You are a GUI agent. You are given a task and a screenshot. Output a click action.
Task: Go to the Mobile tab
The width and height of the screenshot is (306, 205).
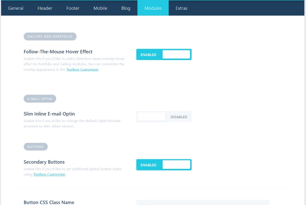(100, 8)
